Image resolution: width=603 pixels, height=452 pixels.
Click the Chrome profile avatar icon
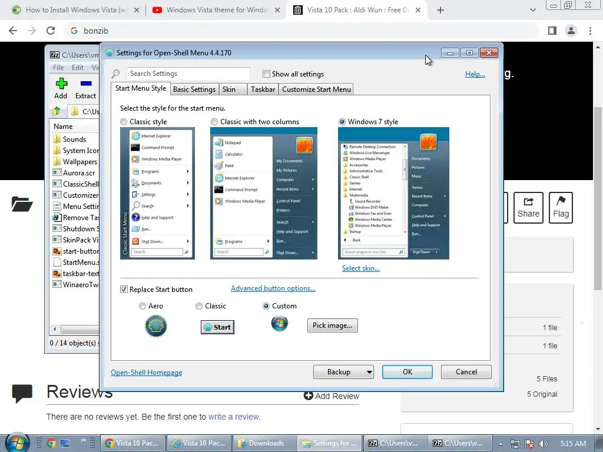[x=571, y=31]
